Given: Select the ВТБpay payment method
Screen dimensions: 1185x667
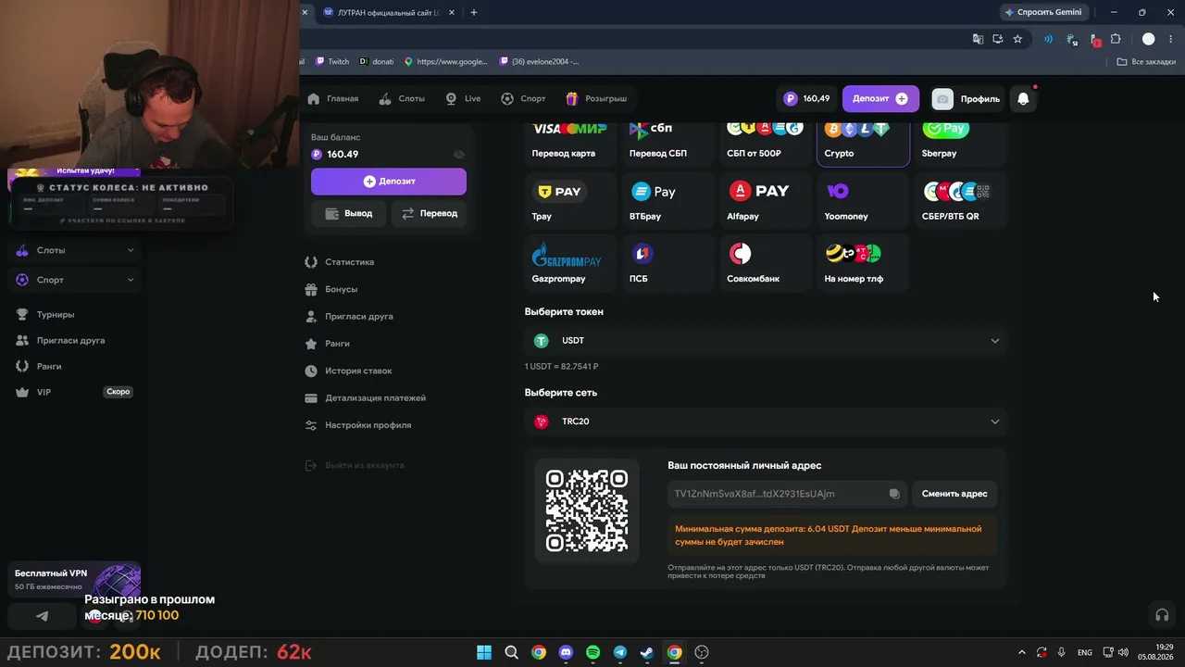Looking at the screenshot, I should [667, 201].
